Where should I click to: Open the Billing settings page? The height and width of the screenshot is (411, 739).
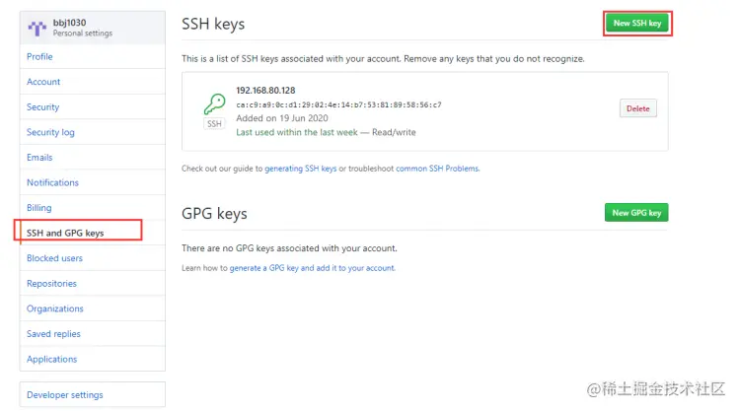point(39,208)
